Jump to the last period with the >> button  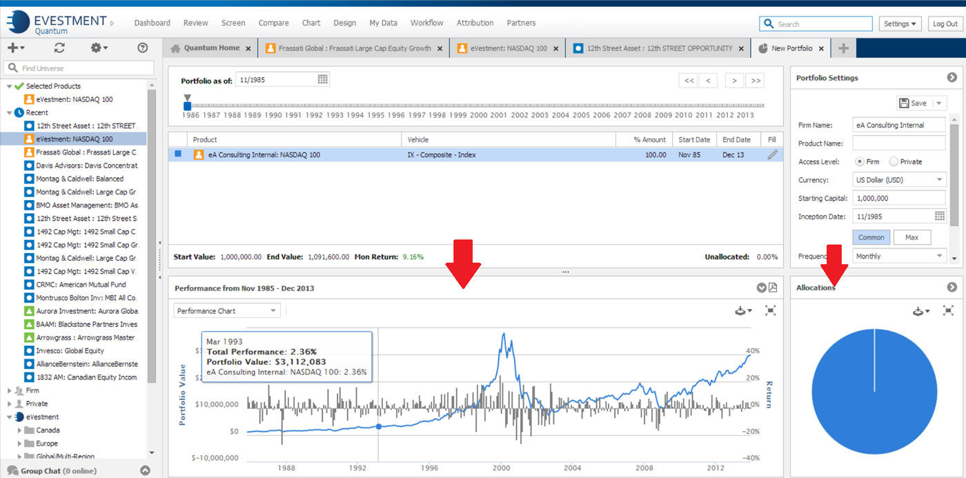[x=756, y=81]
